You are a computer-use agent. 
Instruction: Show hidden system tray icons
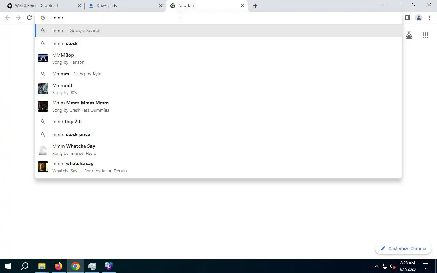click(x=376, y=266)
